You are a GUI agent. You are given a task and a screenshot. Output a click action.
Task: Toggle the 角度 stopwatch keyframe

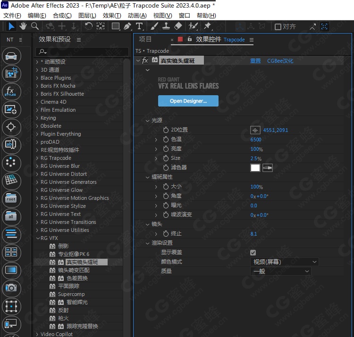166,196
